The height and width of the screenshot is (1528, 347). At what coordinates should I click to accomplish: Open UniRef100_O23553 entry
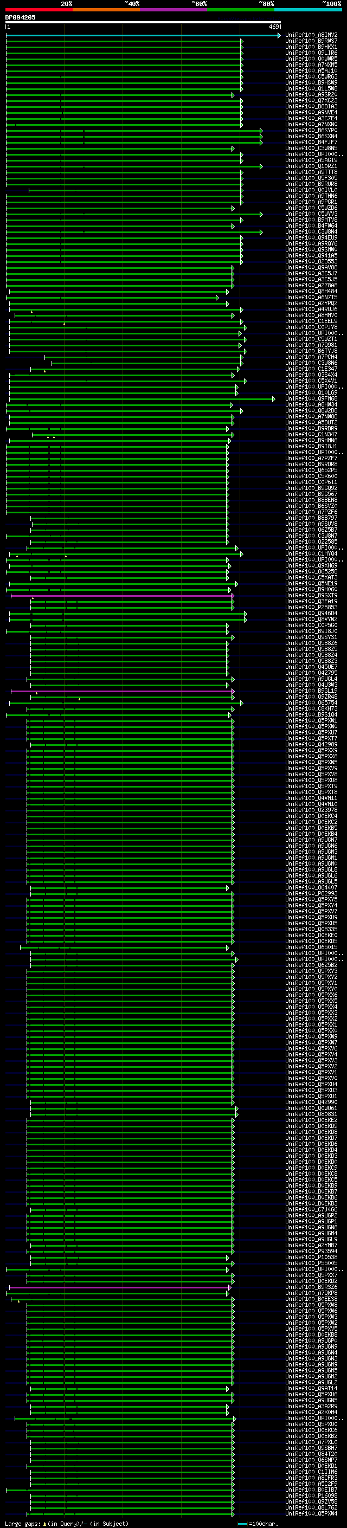(x=311, y=262)
